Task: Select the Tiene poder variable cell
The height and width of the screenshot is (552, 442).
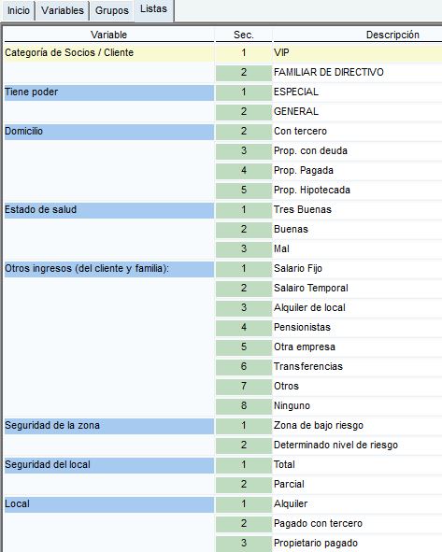Action: [108, 92]
